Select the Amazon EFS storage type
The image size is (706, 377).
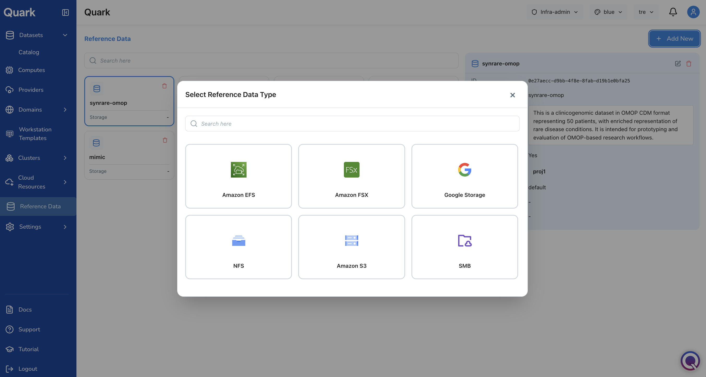click(238, 176)
